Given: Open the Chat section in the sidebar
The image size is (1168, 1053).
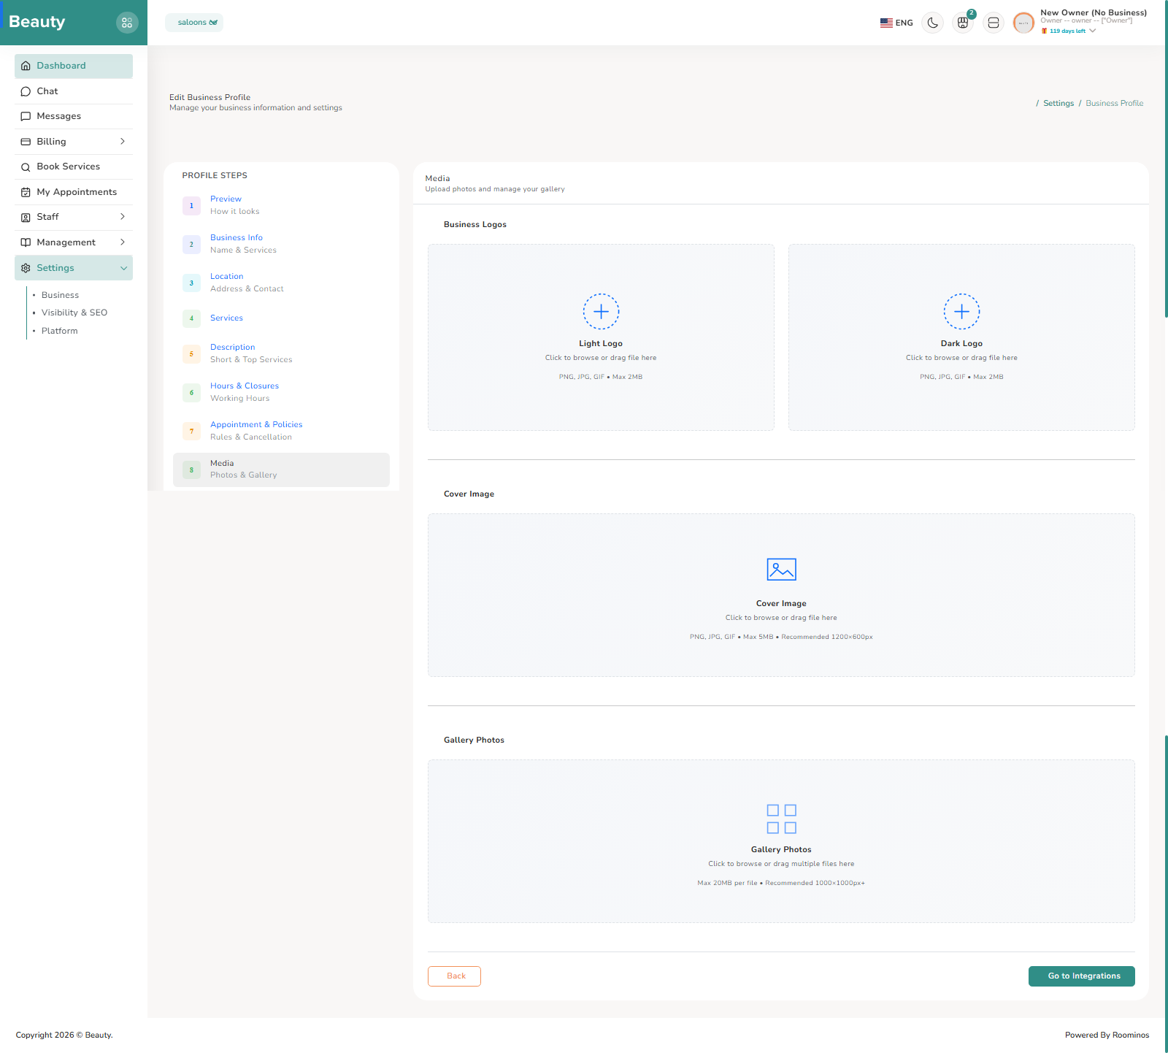Looking at the screenshot, I should 47,91.
